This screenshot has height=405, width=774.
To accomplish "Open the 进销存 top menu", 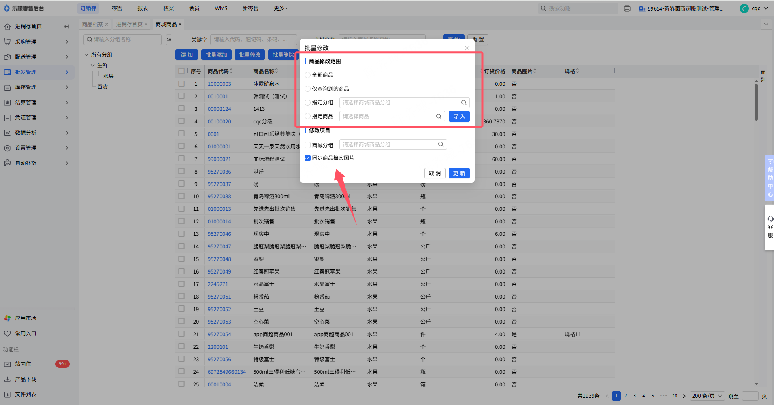I will [88, 8].
